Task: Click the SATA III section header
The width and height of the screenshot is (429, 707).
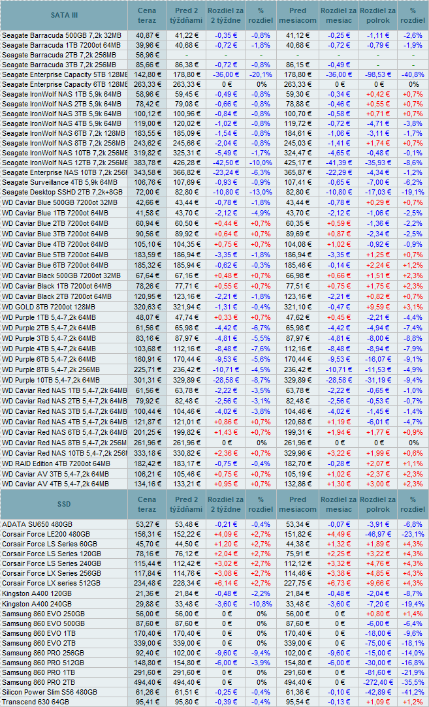Action: (63, 15)
